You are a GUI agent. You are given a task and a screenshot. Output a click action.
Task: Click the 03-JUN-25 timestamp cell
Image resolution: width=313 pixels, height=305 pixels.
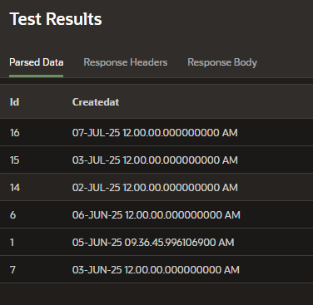click(156, 270)
